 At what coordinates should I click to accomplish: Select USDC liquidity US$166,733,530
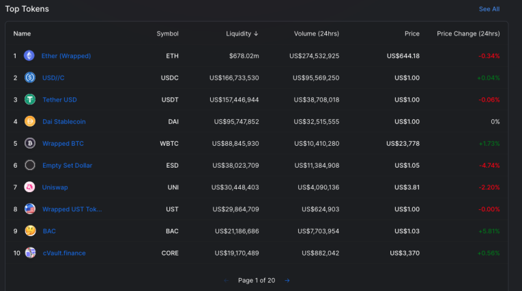coord(234,78)
